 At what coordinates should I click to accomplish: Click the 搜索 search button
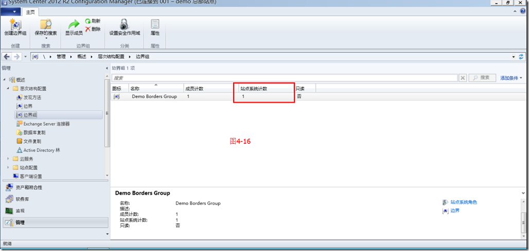click(482, 78)
